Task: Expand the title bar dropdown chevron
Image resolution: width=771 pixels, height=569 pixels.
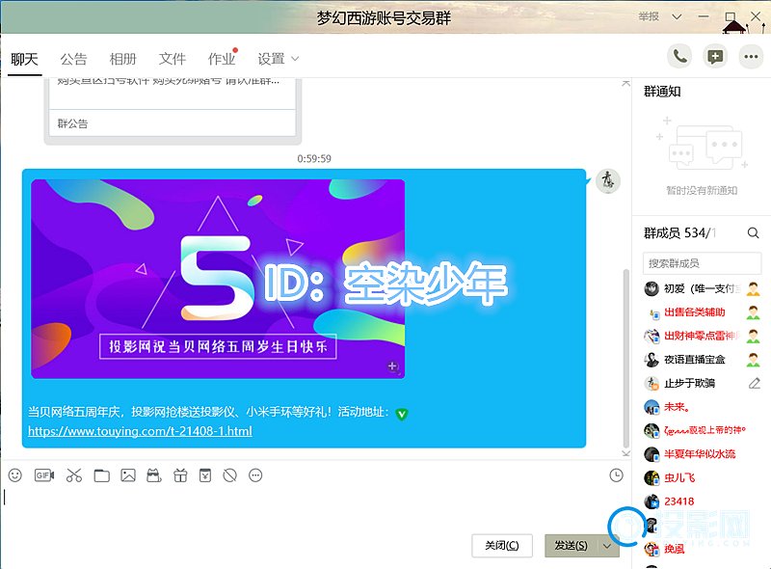Action: point(678,16)
